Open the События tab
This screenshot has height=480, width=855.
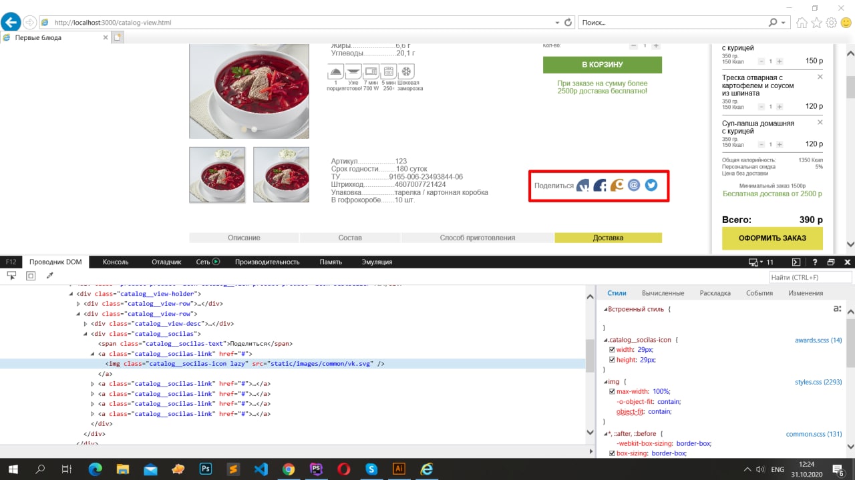(x=759, y=293)
